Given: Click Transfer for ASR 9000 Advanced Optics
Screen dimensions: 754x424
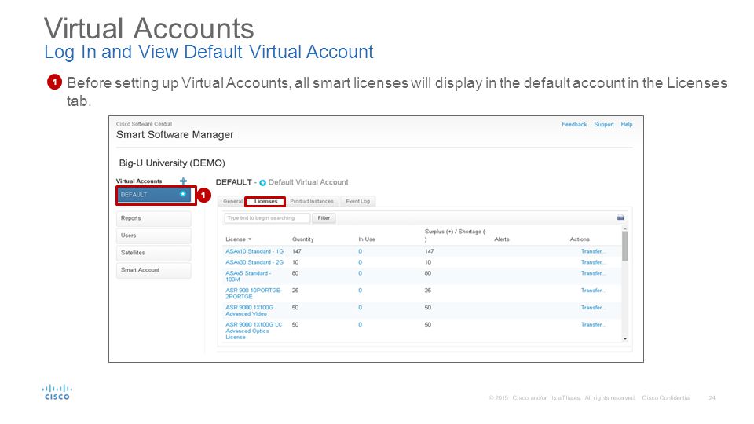Looking at the screenshot, I should pyautogui.click(x=593, y=325).
